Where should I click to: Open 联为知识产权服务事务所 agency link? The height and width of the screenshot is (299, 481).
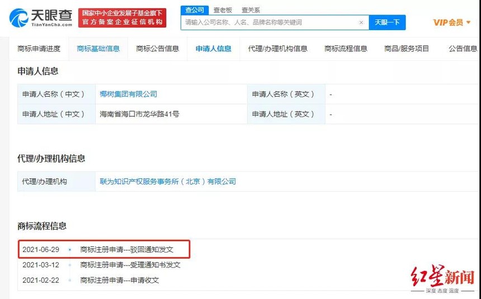click(x=168, y=182)
